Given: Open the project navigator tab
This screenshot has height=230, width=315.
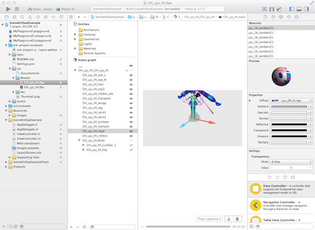Looking at the screenshot, I should click(7, 17).
